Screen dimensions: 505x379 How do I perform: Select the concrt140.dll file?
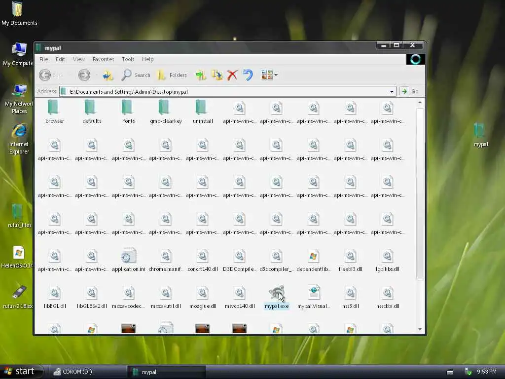coord(203,260)
